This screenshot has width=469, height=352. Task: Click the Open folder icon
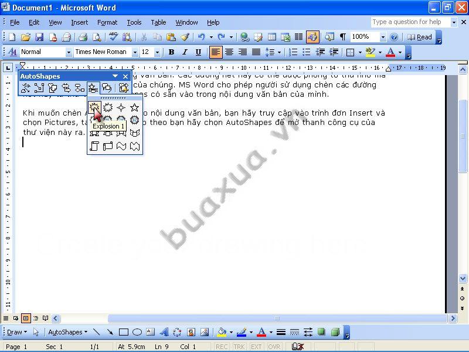click(26, 37)
